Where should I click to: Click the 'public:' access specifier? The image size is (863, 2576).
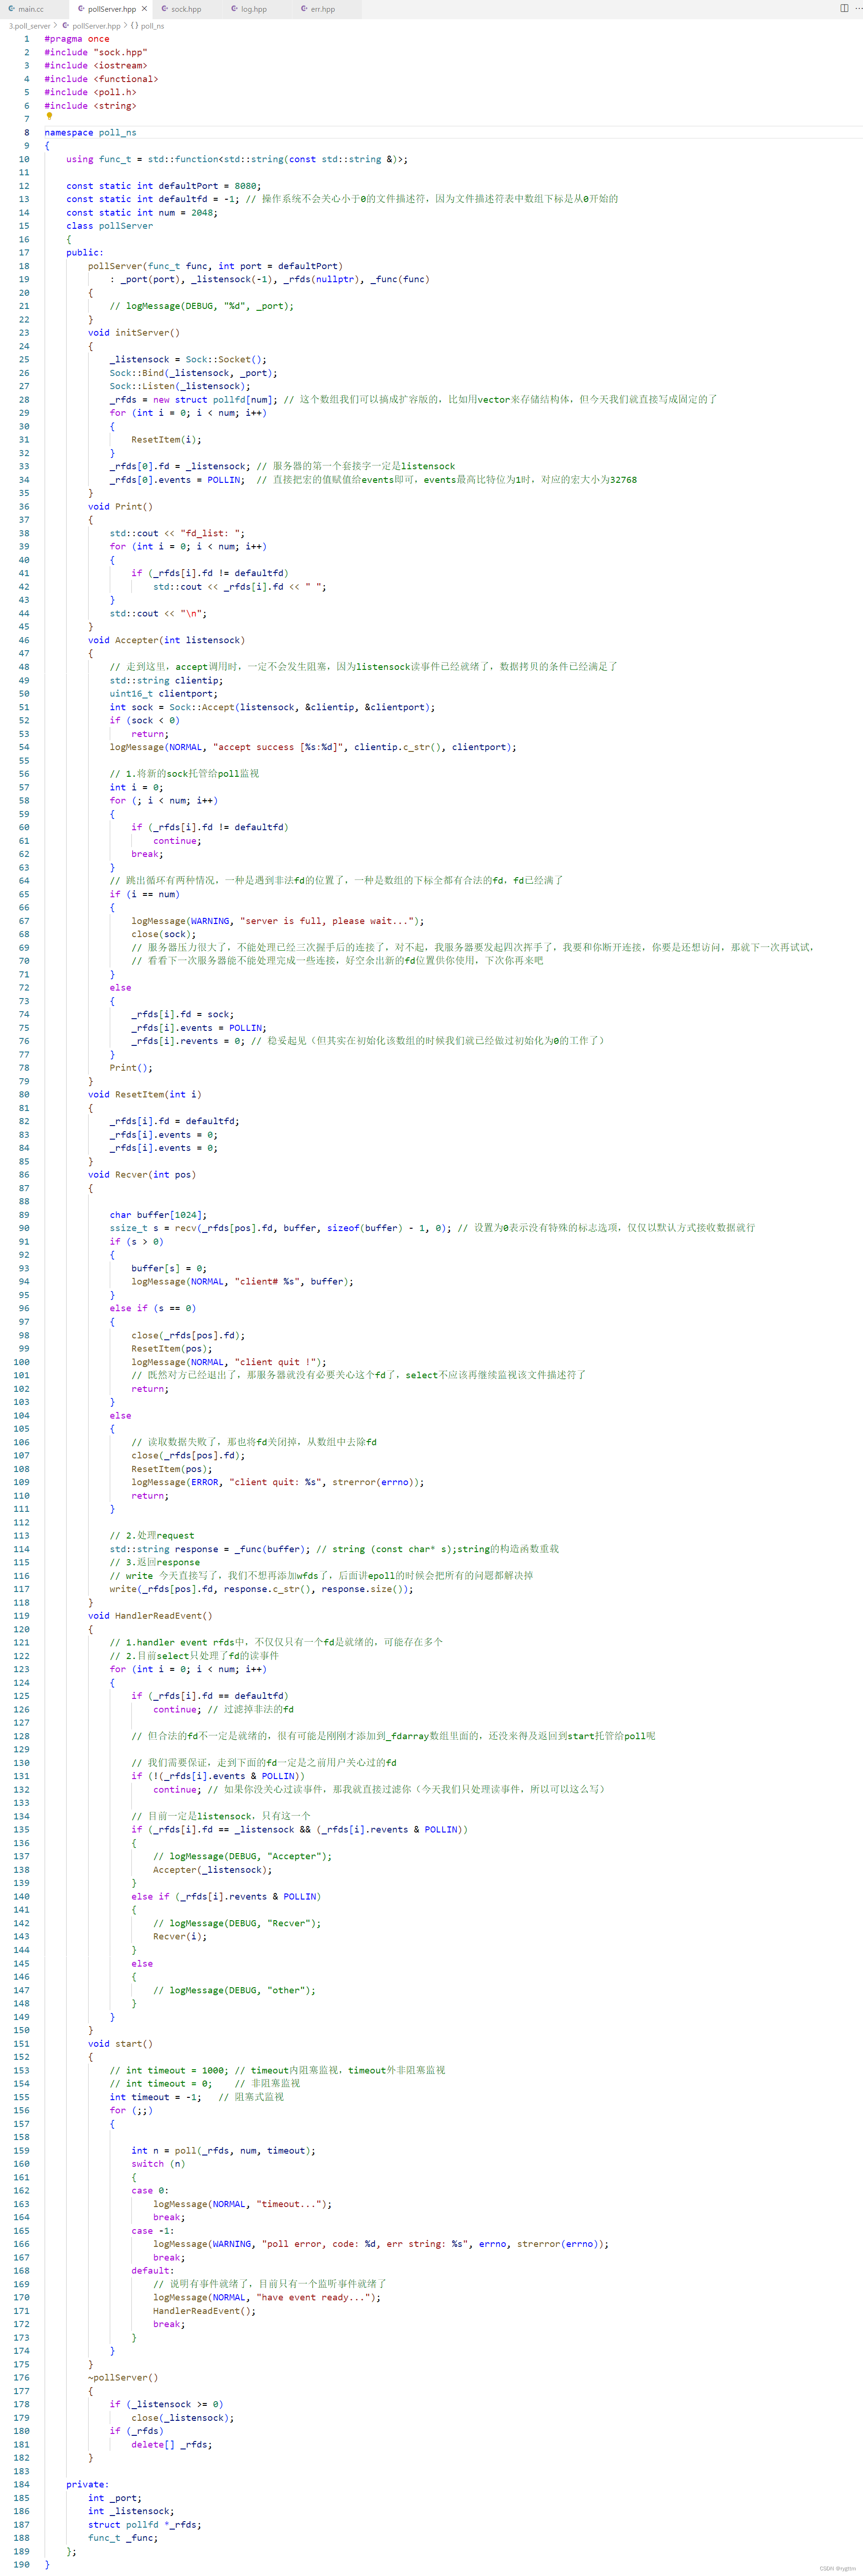pos(85,253)
